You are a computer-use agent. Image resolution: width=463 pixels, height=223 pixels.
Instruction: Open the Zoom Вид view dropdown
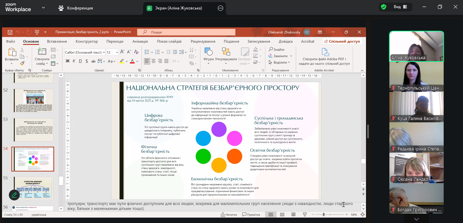pyautogui.click(x=400, y=7)
